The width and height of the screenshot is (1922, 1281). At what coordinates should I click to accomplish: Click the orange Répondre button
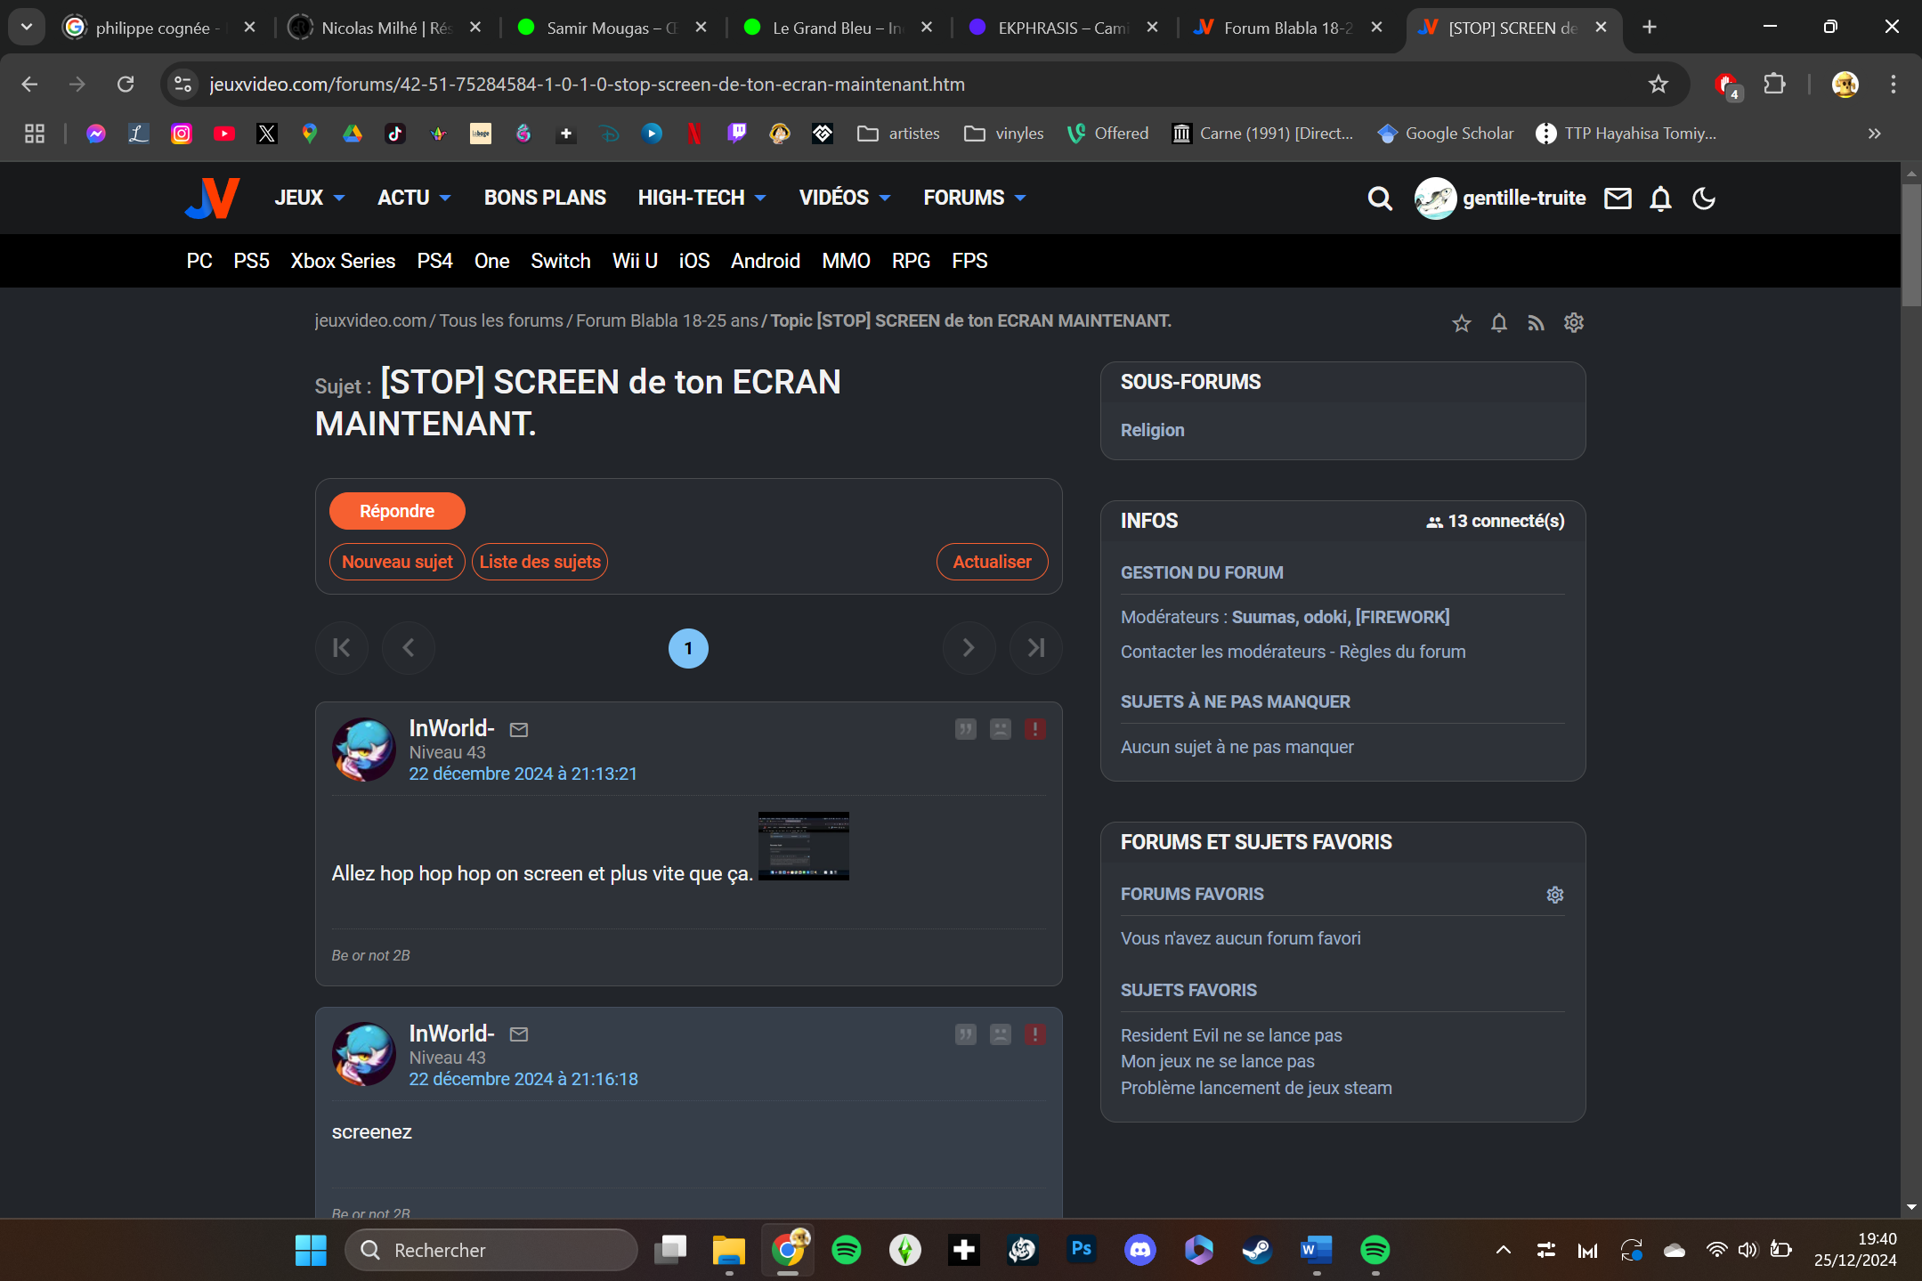pos(397,511)
